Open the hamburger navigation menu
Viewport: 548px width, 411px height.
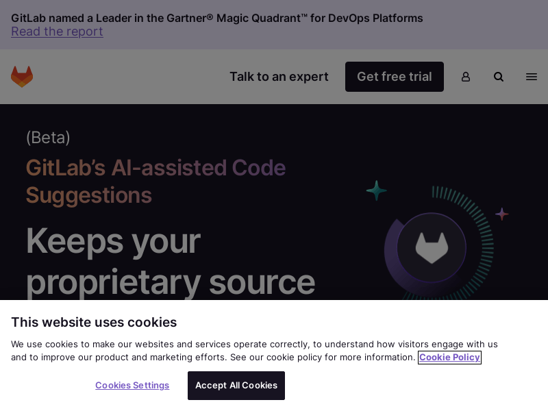point(532,77)
